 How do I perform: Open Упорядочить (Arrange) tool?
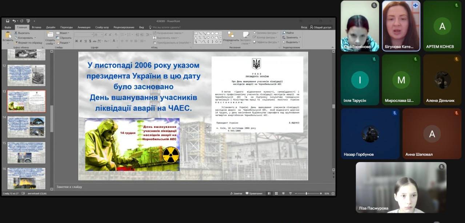coord(231,36)
